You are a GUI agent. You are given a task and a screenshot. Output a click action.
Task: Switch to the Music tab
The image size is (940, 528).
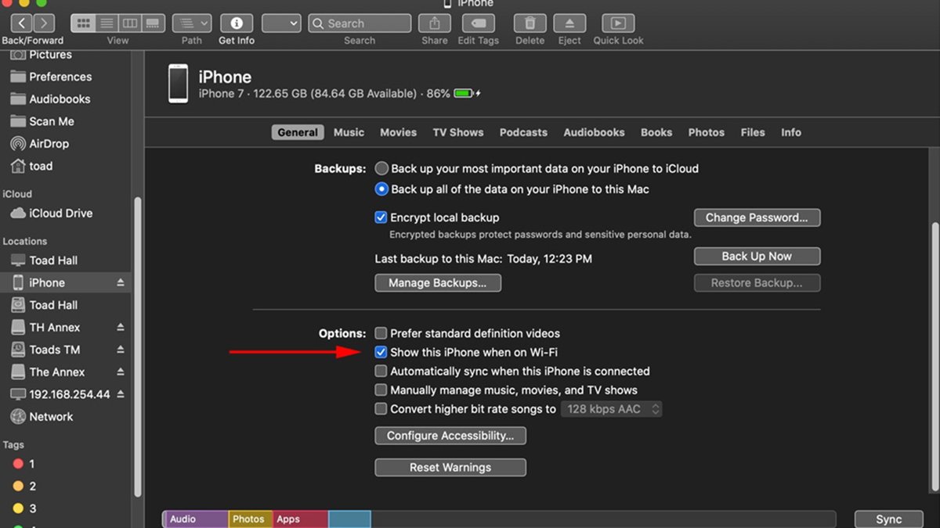click(x=349, y=132)
